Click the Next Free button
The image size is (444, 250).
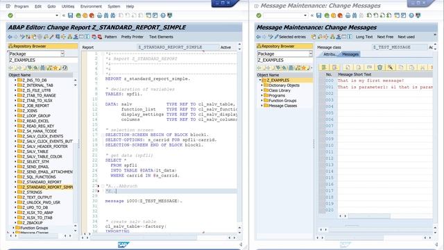point(385,37)
